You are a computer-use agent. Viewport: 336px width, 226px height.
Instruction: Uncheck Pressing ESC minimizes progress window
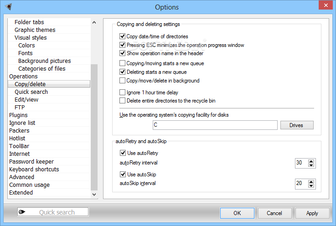click(122, 45)
